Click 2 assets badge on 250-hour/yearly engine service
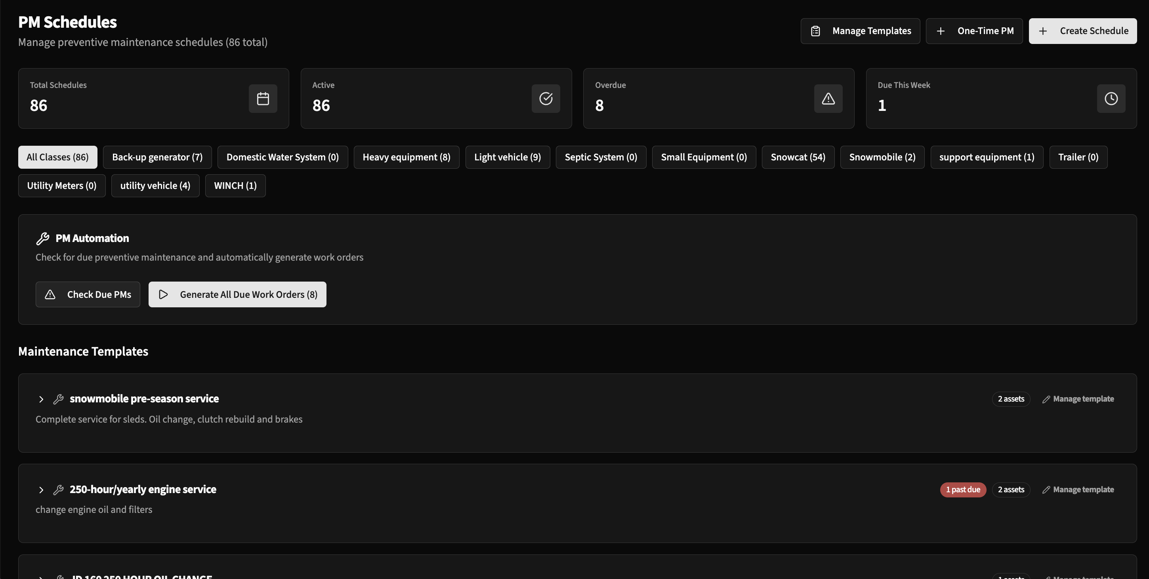Screen dimensions: 1149x579 click(x=1011, y=489)
